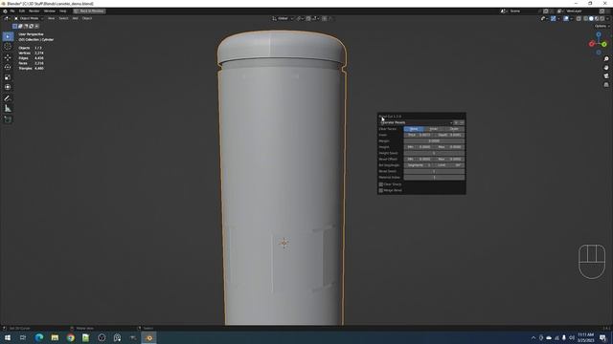The image size is (613, 344).
Task: Open the Edit menu
Action: click(22, 11)
